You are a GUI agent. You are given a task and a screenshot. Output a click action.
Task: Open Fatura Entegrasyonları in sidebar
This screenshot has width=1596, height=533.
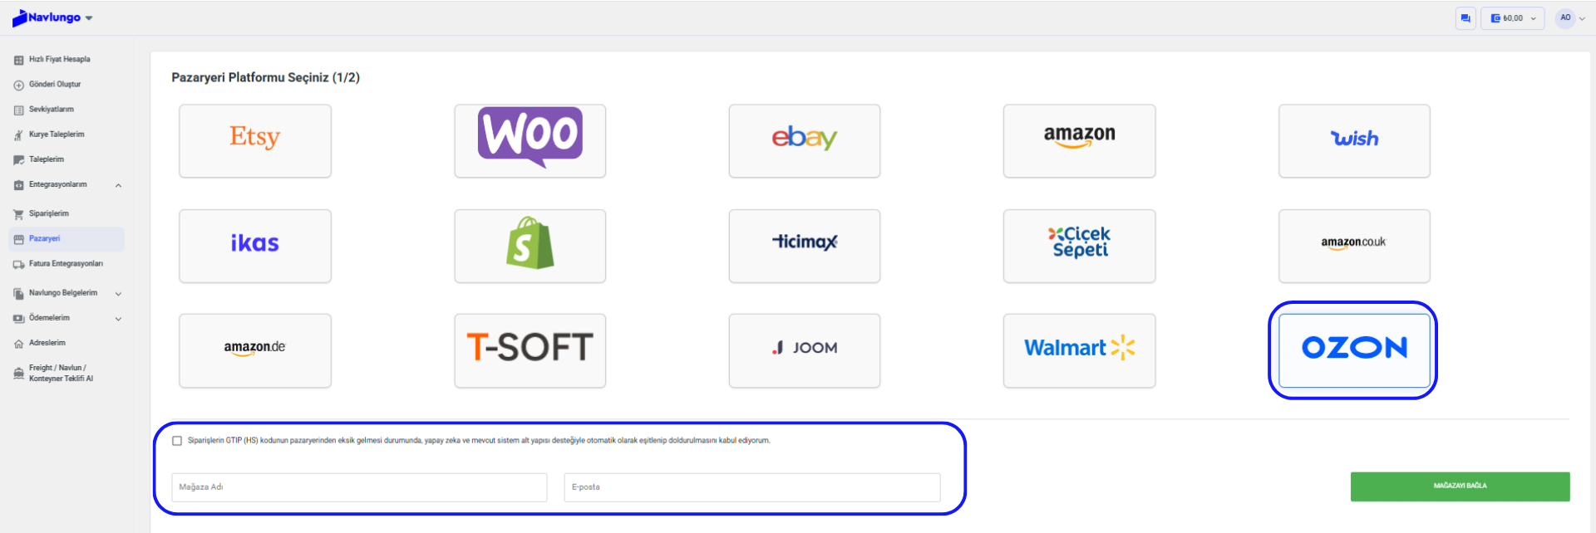[66, 264]
